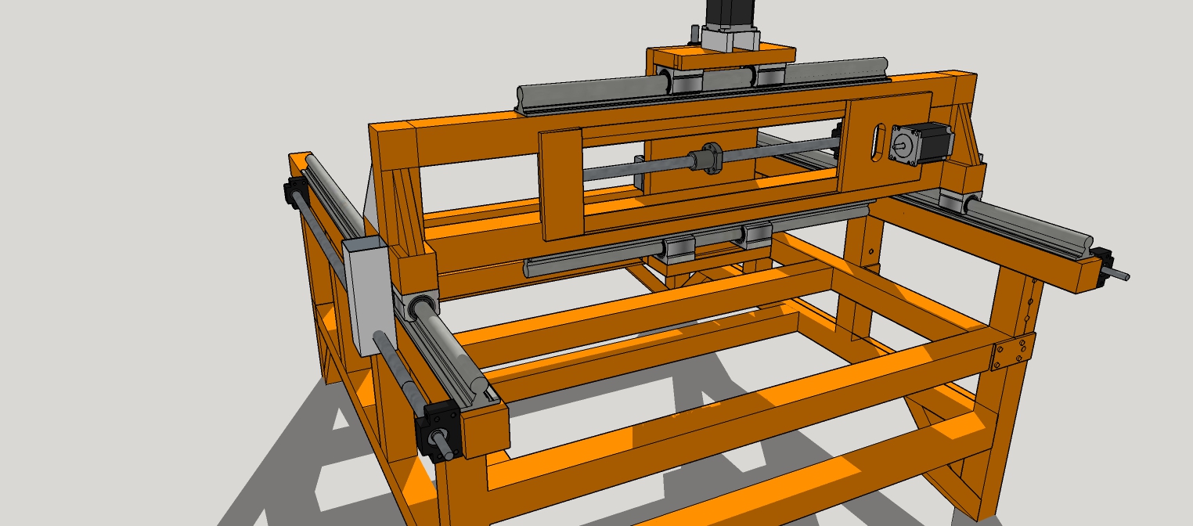Click the oval slot in the gantry plate
Image resolution: width=1193 pixels, height=526 pixels.
tap(879, 143)
